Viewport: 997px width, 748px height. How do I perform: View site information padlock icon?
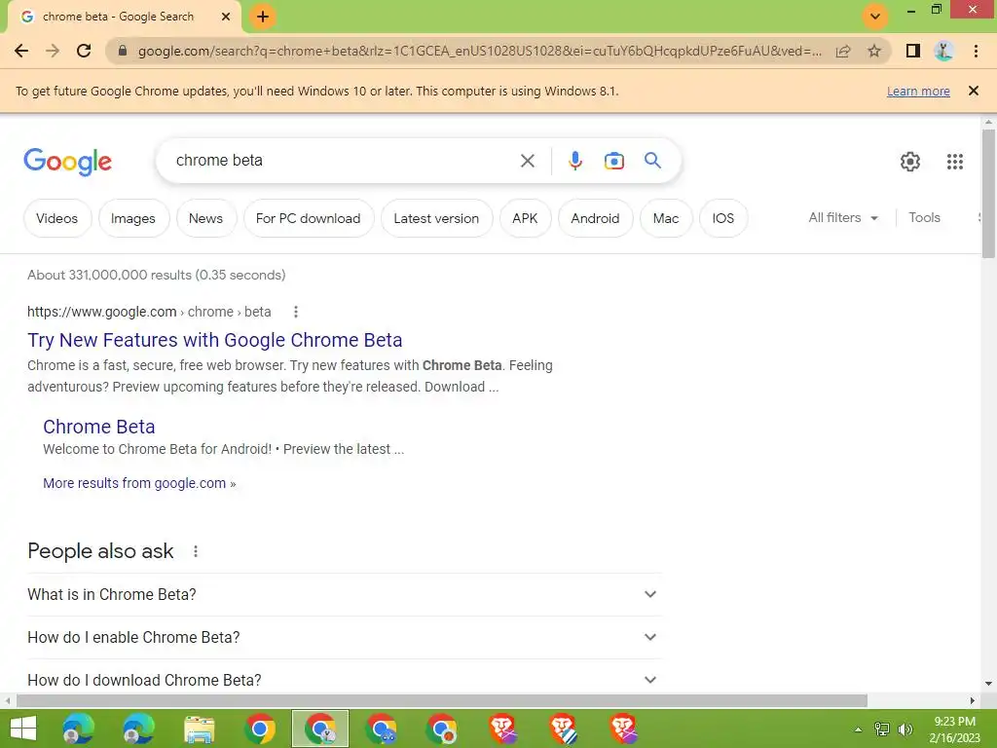(x=123, y=51)
